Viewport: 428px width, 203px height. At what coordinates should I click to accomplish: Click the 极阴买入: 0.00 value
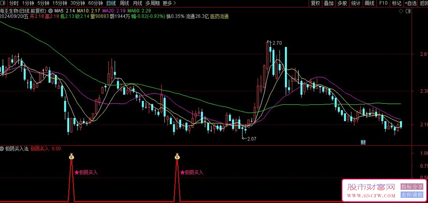coord(46,149)
